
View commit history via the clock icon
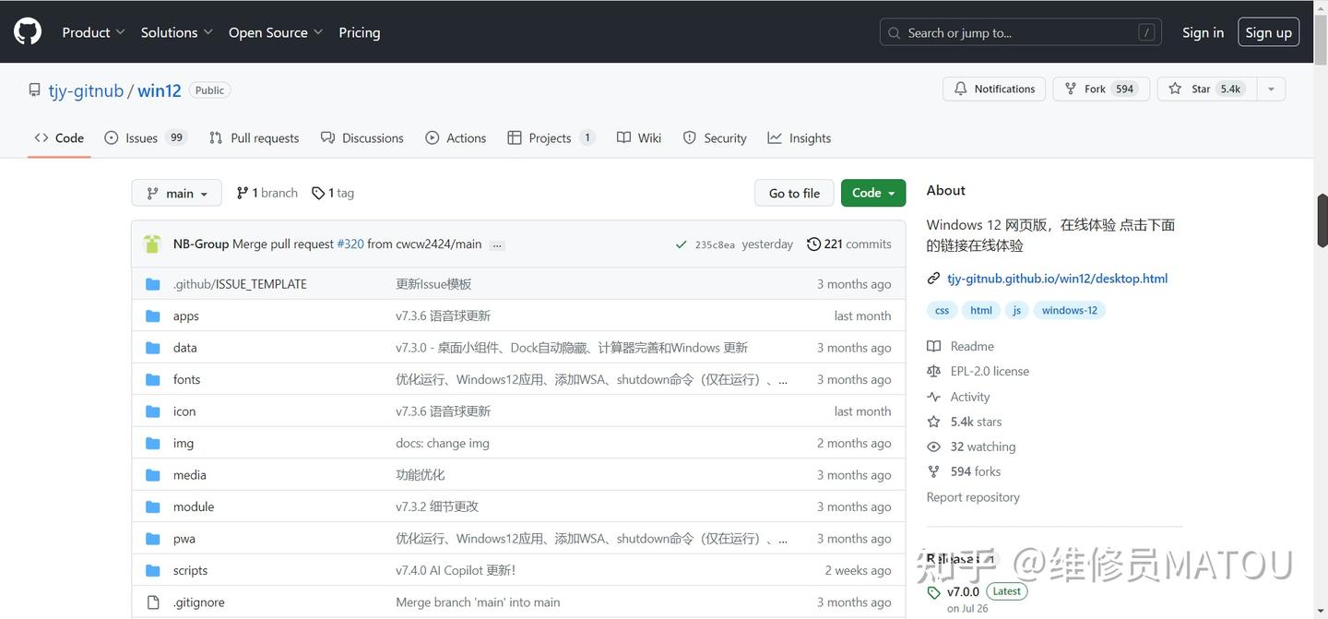pos(813,244)
